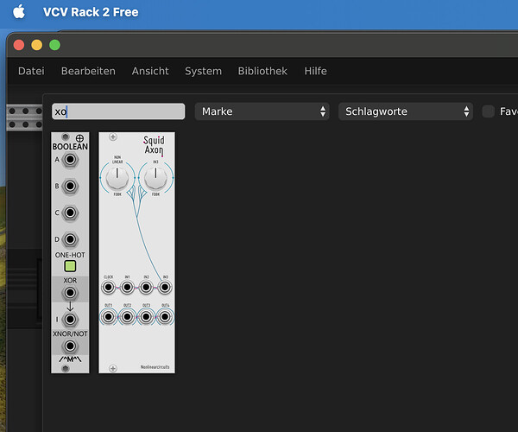Click the OUT3 jack on Squid Axon

146,317
